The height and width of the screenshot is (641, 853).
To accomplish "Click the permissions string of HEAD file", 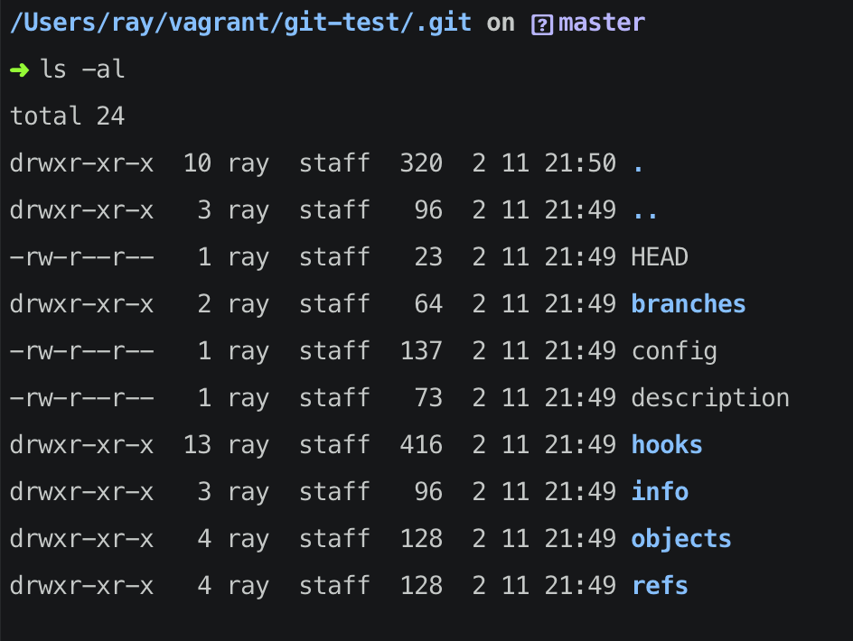I will click(x=82, y=257).
